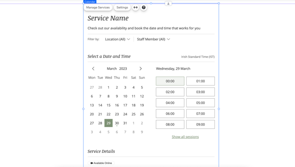The width and height of the screenshot is (295, 167).
Task: Open the help question mark icon
Action: coord(144,8)
